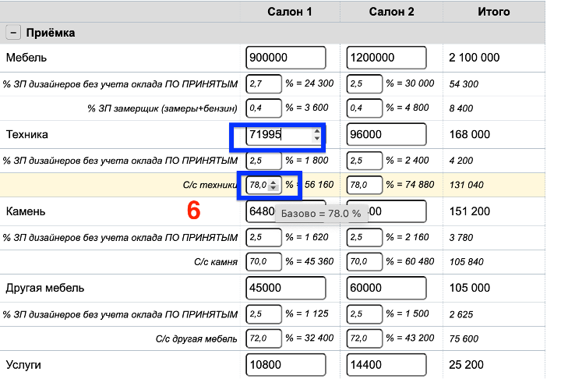This screenshot has width=561, height=379.
Task: Decrease С/с техники percent for Салон 1
Action: click(273, 188)
